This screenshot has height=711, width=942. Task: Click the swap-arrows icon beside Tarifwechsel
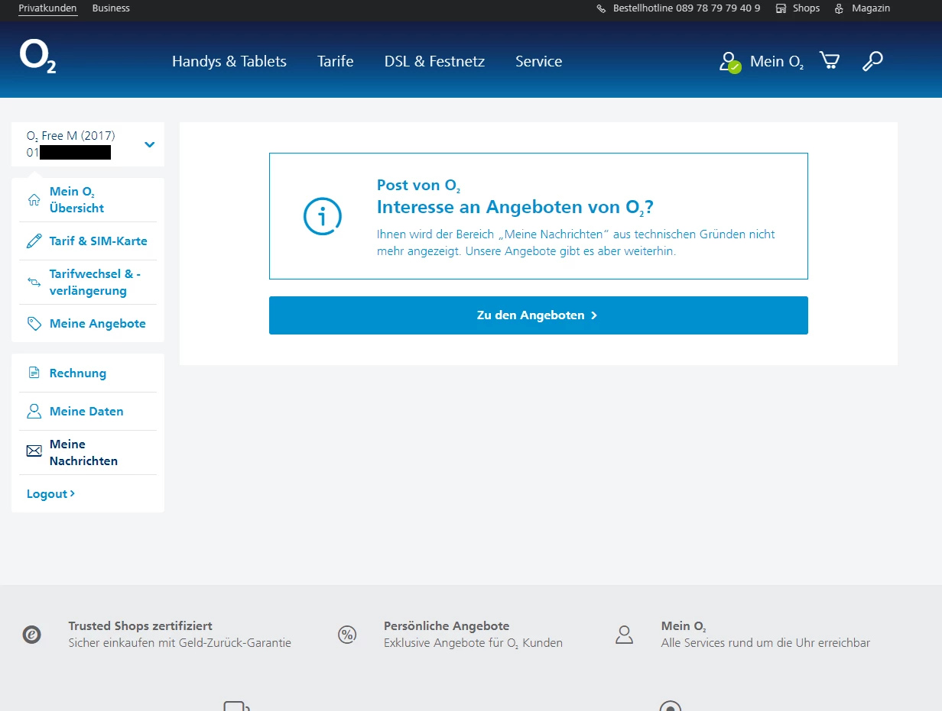pyautogui.click(x=34, y=283)
